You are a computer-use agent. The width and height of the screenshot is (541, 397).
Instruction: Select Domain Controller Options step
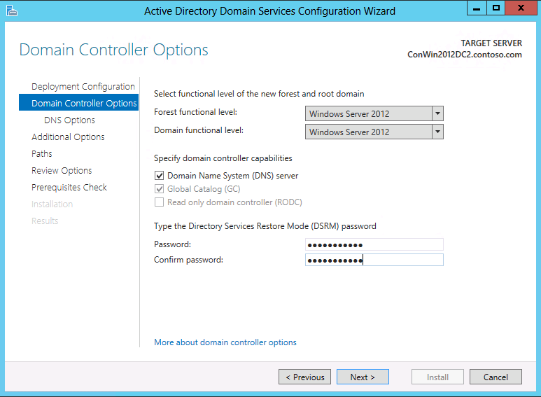click(78, 103)
